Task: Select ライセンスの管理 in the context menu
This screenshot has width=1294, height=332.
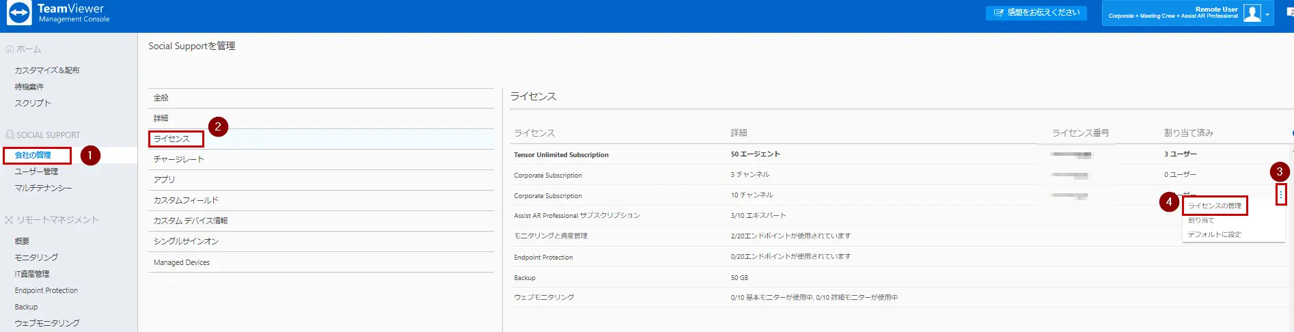Action: coord(1215,206)
